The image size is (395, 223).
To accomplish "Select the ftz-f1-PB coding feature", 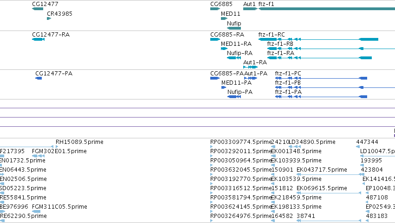I will [x=335, y=87].
